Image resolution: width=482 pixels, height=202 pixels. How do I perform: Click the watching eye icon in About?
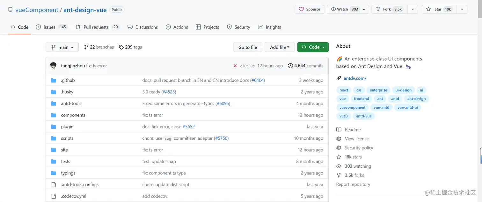(339, 166)
